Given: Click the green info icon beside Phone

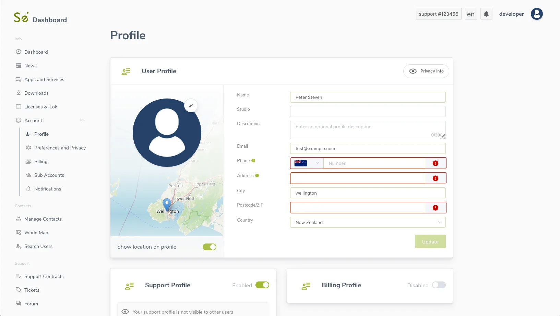Looking at the screenshot, I should pos(253,160).
